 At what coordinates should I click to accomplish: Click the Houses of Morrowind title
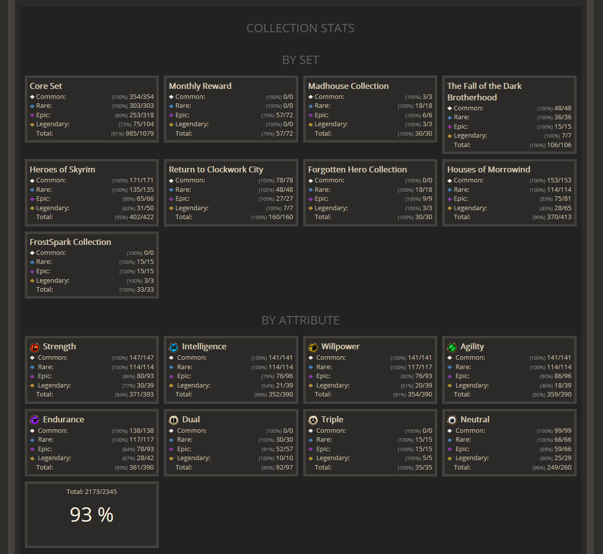(x=489, y=169)
